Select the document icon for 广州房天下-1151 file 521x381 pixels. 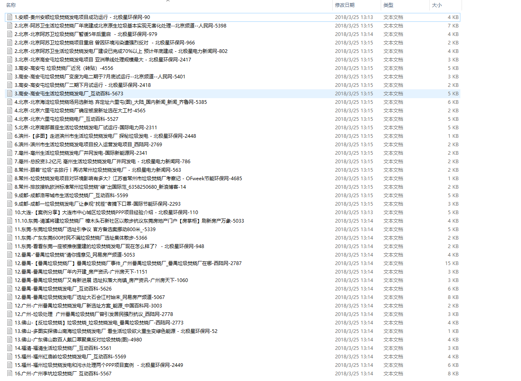pos(10,272)
